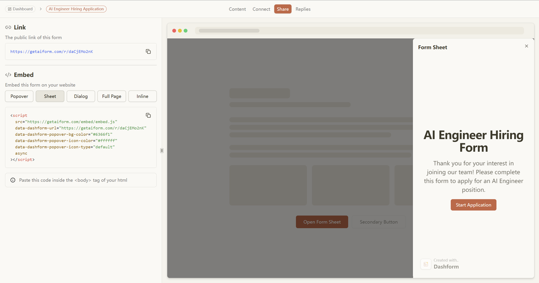Click the AI Engineer Hiring Application breadcrumb
This screenshot has height=283, width=539.
pyautogui.click(x=76, y=9)
